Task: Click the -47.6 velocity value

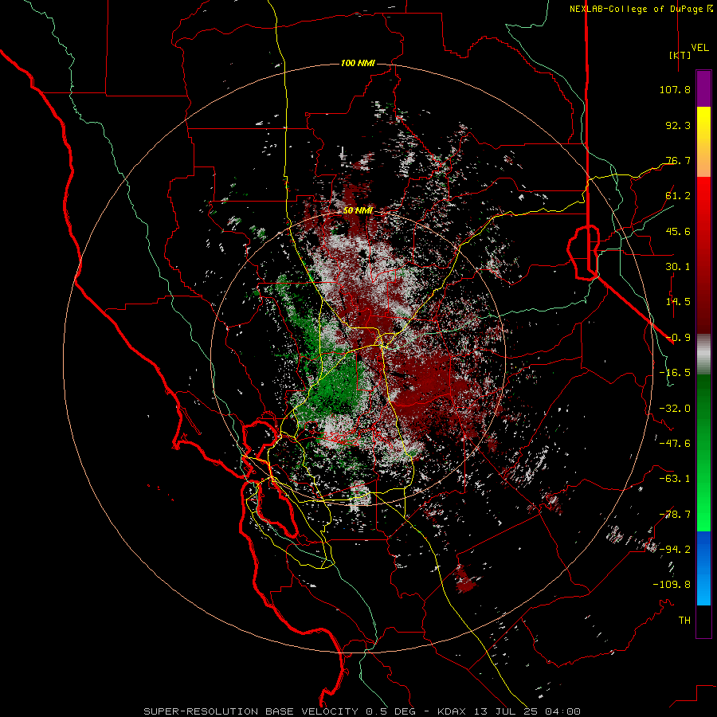Action: [x=675, y=444]
